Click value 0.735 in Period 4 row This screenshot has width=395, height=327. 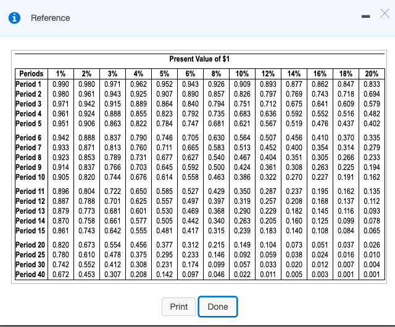pos(217,113)
